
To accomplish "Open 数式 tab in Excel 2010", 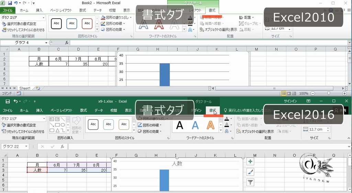I will [x=82, y=10].
